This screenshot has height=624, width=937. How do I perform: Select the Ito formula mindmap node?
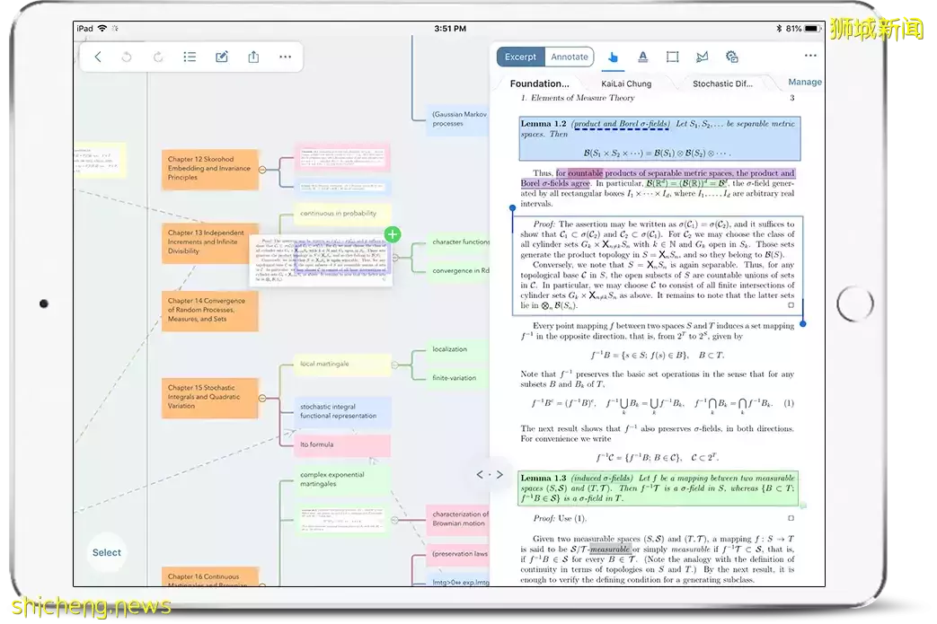[x=341, y=444]
